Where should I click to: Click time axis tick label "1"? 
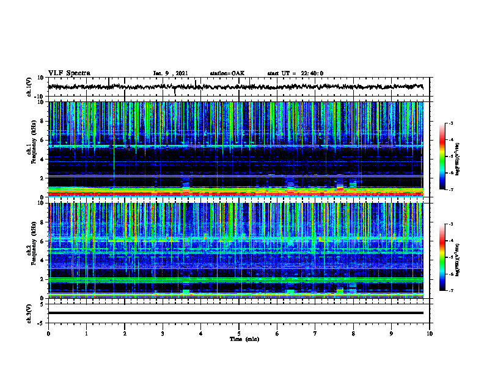coord(86,334)
